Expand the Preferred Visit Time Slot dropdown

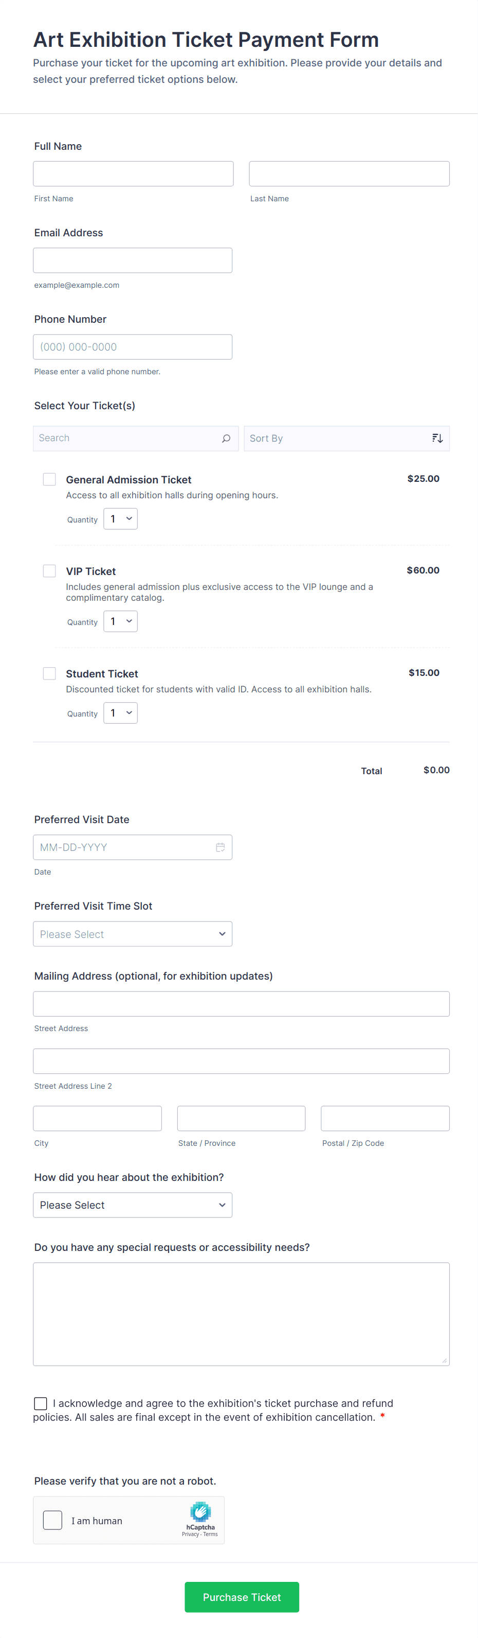133,934
